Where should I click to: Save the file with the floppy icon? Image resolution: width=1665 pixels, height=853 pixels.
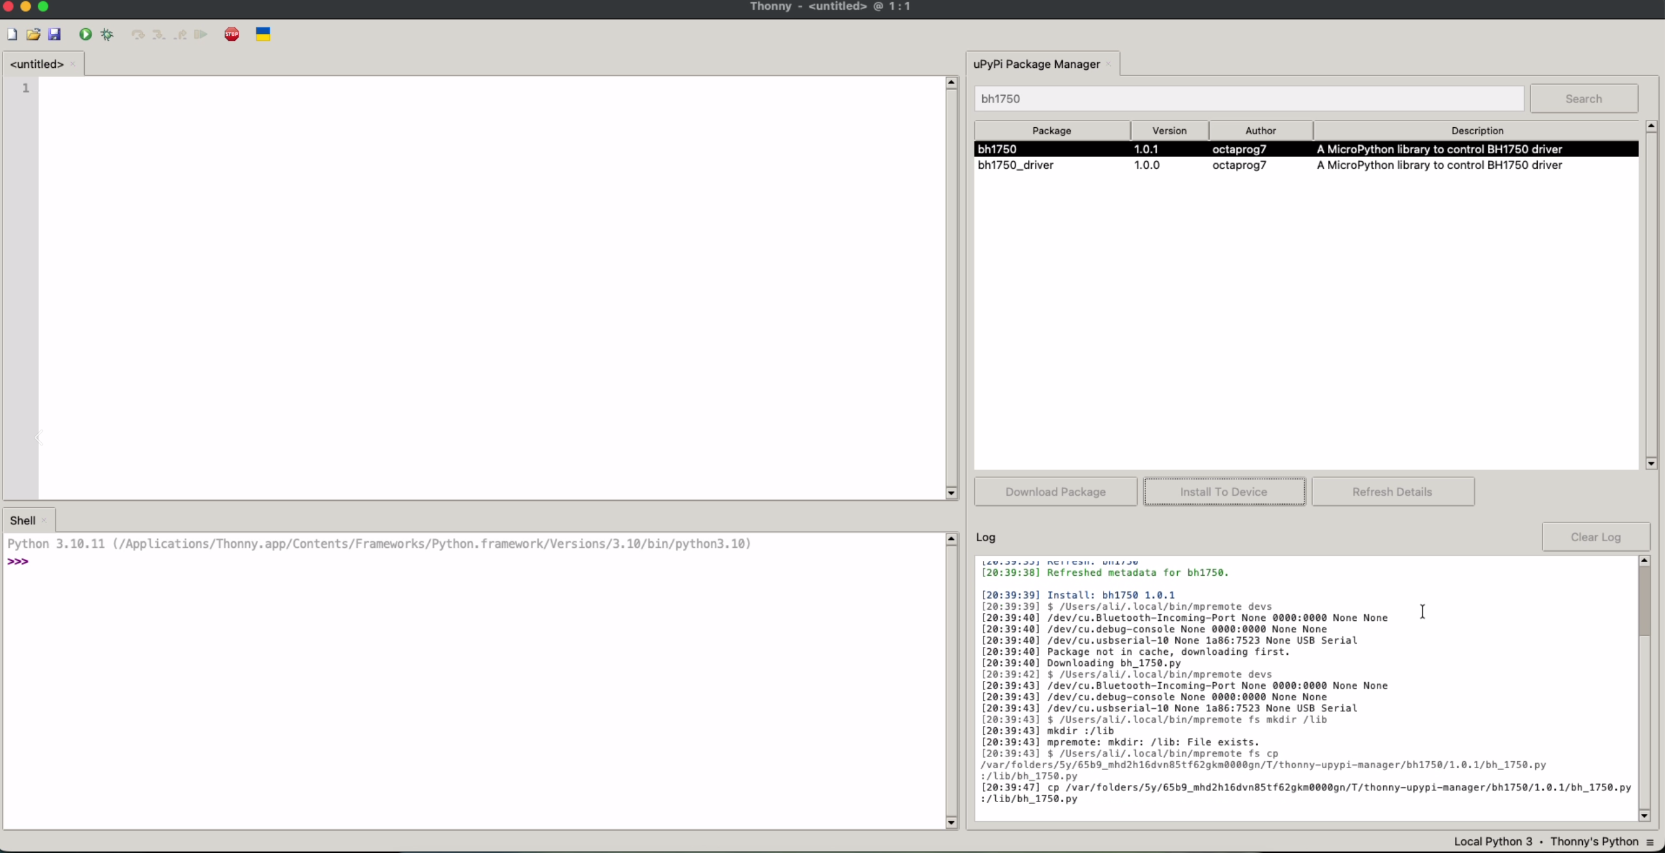coord(54,35)
